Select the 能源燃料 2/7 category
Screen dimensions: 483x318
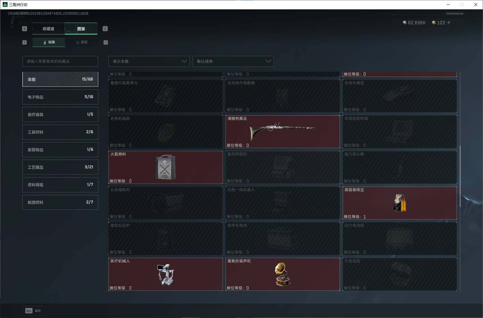pyautogui.click(x=60, y=202)
